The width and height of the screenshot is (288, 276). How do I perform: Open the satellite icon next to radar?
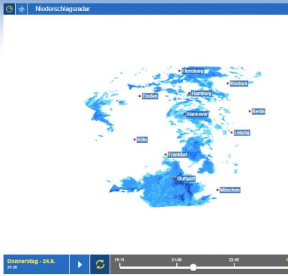(x=22, y=9)
